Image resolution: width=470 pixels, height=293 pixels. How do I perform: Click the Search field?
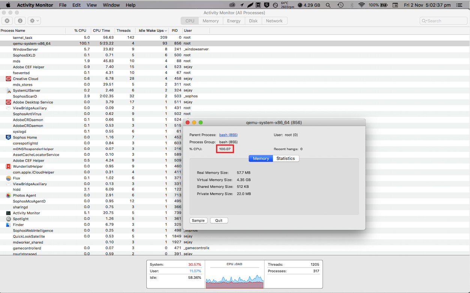[443, 21]
